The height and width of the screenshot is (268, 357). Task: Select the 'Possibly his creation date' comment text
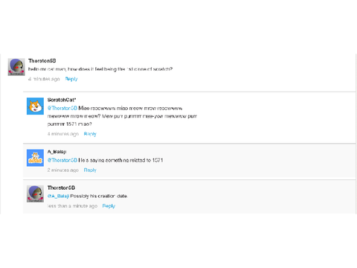(x=99, y=196)
